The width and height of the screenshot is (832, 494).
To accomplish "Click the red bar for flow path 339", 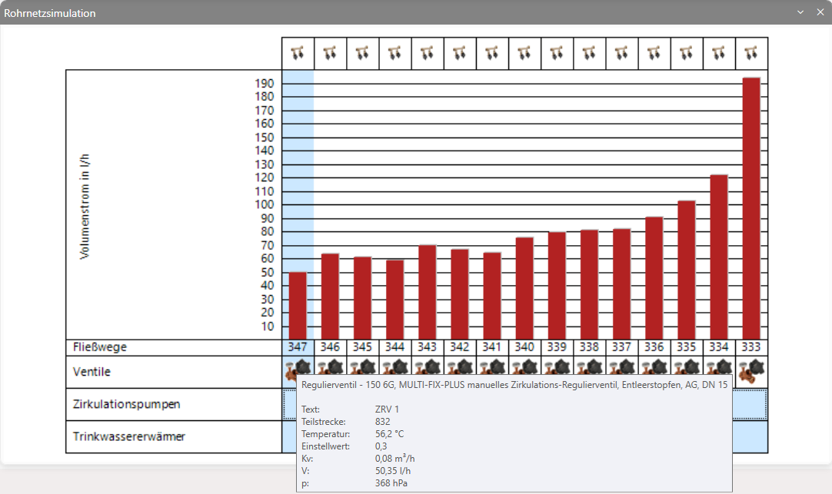I will pyautogui.click(x=557, y=286).
